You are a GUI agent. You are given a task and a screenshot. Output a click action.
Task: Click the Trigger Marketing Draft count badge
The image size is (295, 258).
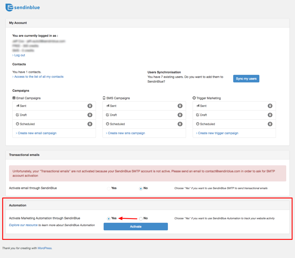pyautogui.click(x=270, y=115)
